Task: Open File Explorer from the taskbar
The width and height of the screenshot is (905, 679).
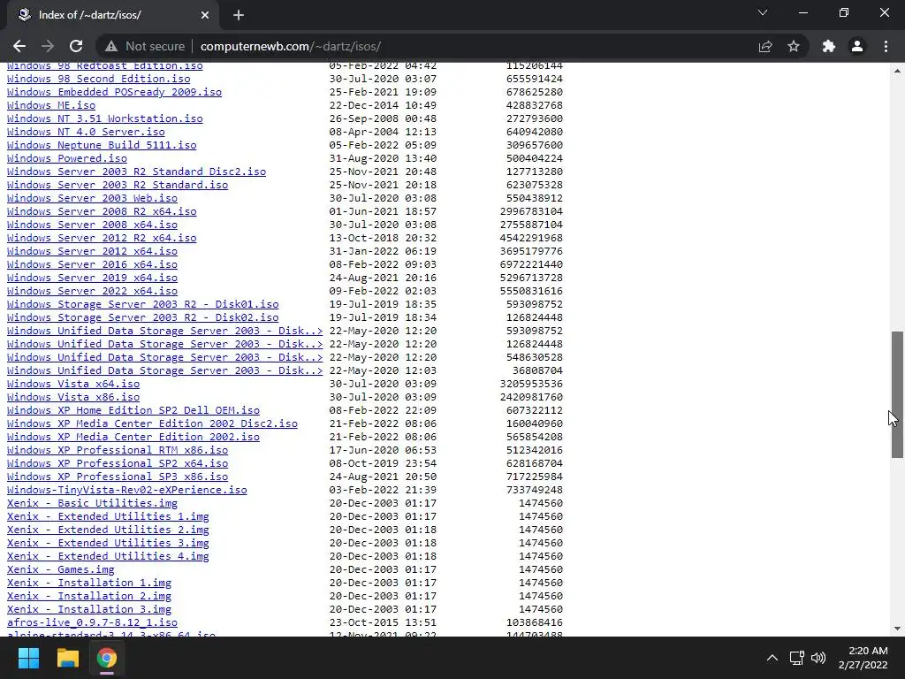Action: click(x=67, y=658)
